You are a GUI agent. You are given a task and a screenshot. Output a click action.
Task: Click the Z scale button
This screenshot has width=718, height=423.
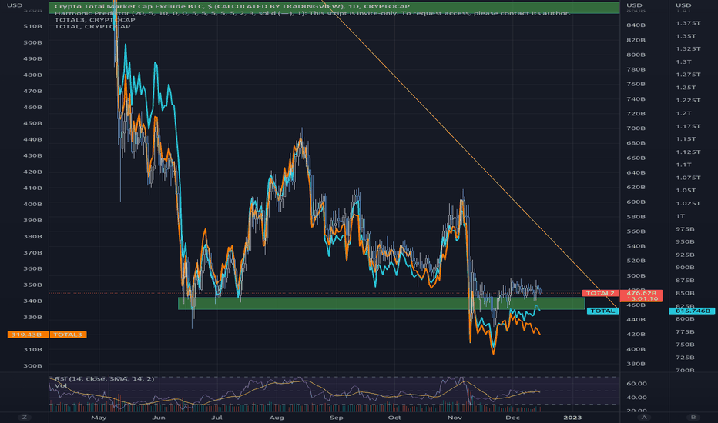point(25,417)
